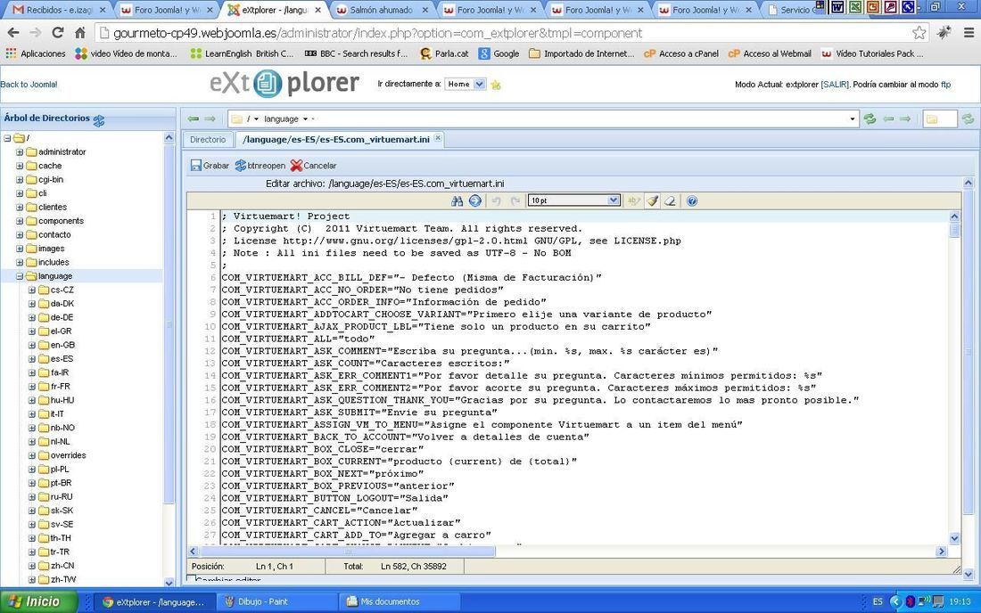
Task: Open the Aplicaciones apps bookmark
Action: pos(36,53)
